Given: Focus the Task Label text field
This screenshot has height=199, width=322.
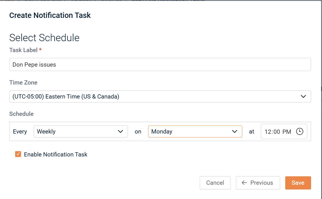Looking at the screenshot, I should click(x=160, y=65).
